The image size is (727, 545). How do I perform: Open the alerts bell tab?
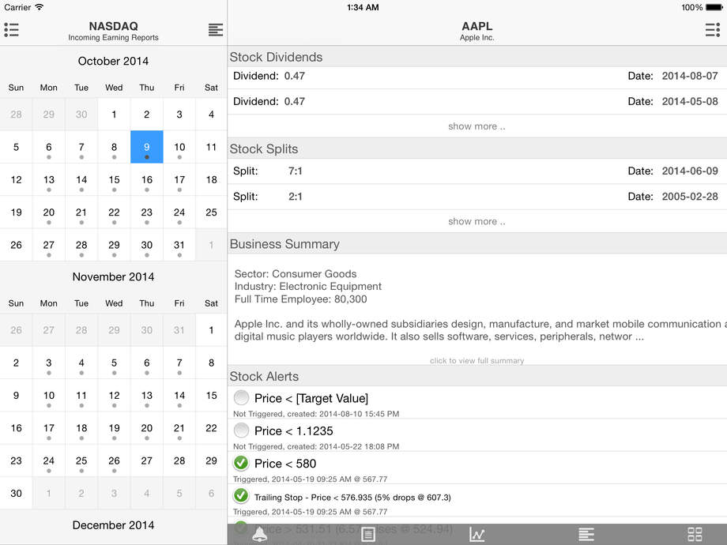pos(260,535)
